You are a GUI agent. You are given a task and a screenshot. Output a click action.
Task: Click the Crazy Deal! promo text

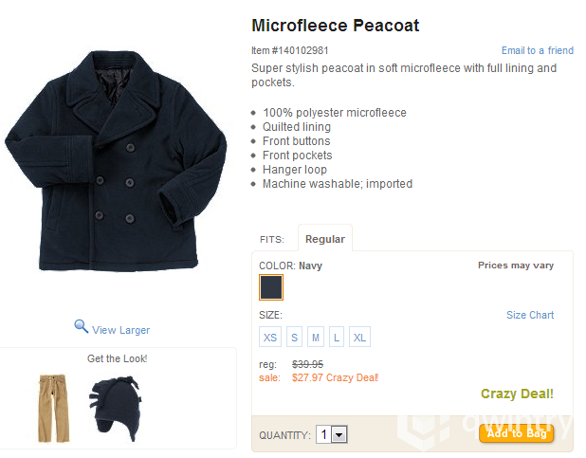pos(517,394)
